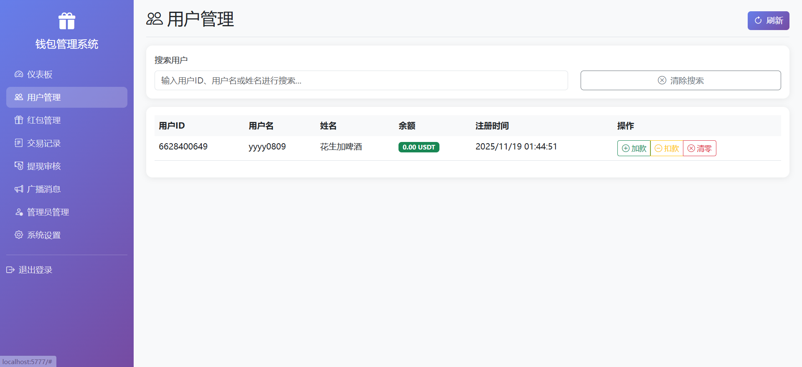
Task: Click 扣款 to deduct user balance
Action: tap(667, 148)
